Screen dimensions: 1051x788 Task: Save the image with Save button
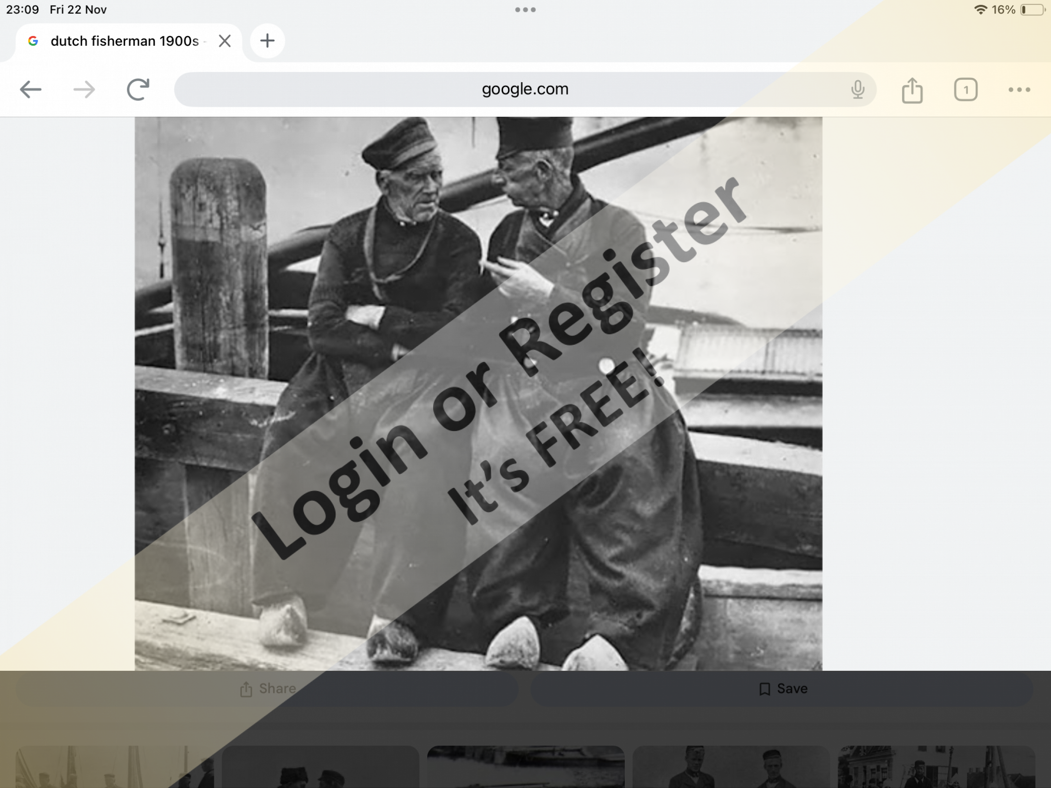click(x=782, y=689)
